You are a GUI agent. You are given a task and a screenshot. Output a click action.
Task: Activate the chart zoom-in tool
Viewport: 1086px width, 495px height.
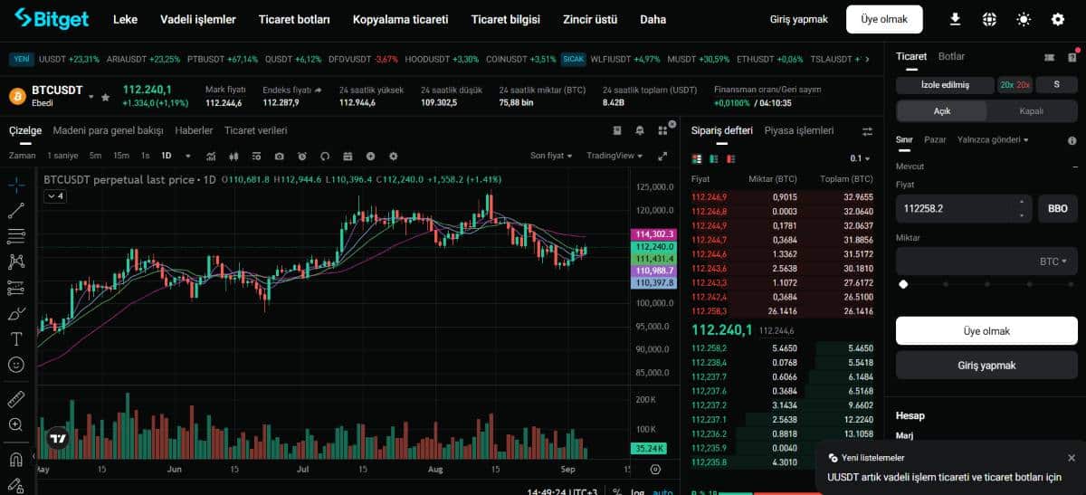(16, 424)
